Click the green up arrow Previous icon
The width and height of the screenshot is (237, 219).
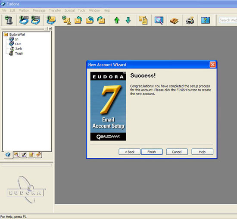[x=117, y=20]
